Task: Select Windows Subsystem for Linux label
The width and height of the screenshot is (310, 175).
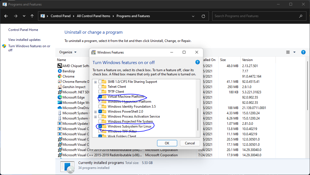Action: click(130, 126)
